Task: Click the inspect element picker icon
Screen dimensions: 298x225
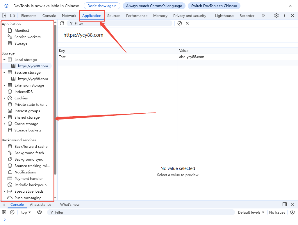Action: coord(4,15)
